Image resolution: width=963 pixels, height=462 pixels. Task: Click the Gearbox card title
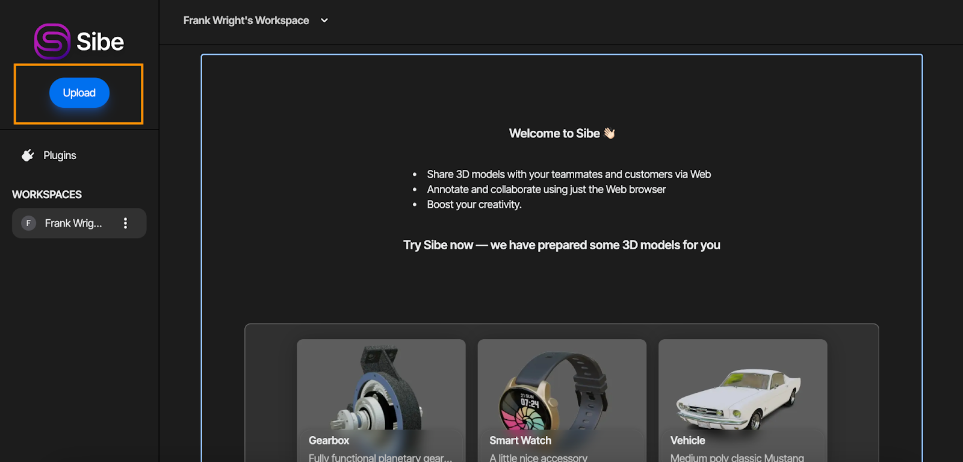[x=329, y=440]
